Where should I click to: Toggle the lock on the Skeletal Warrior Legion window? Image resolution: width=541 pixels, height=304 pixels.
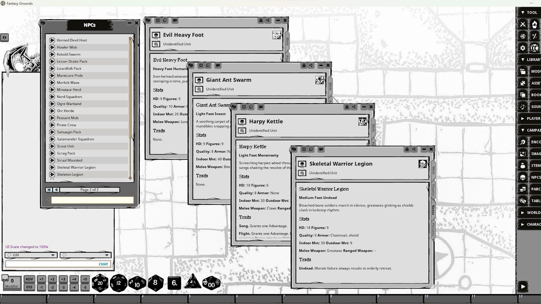[x=407, y=149]
